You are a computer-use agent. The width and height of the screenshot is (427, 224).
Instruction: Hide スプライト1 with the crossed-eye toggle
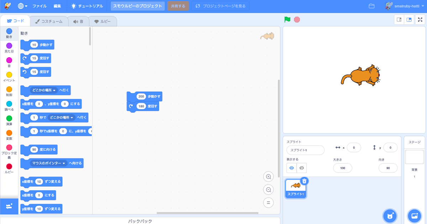point(301,168)
